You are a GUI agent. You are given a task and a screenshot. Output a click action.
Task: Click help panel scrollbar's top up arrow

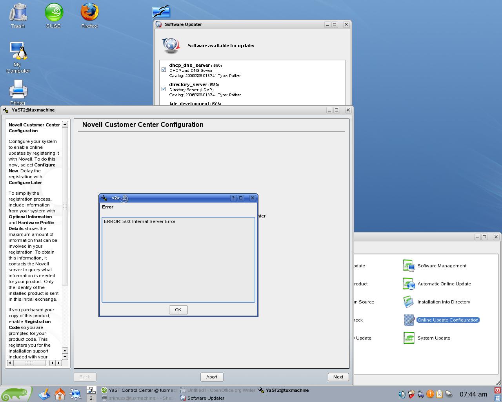click(65, 124)
